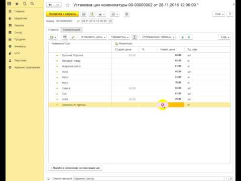Open the calendar picker beside the date
Viewport: 241px width, 181px height.
click(x=110, y=21)
